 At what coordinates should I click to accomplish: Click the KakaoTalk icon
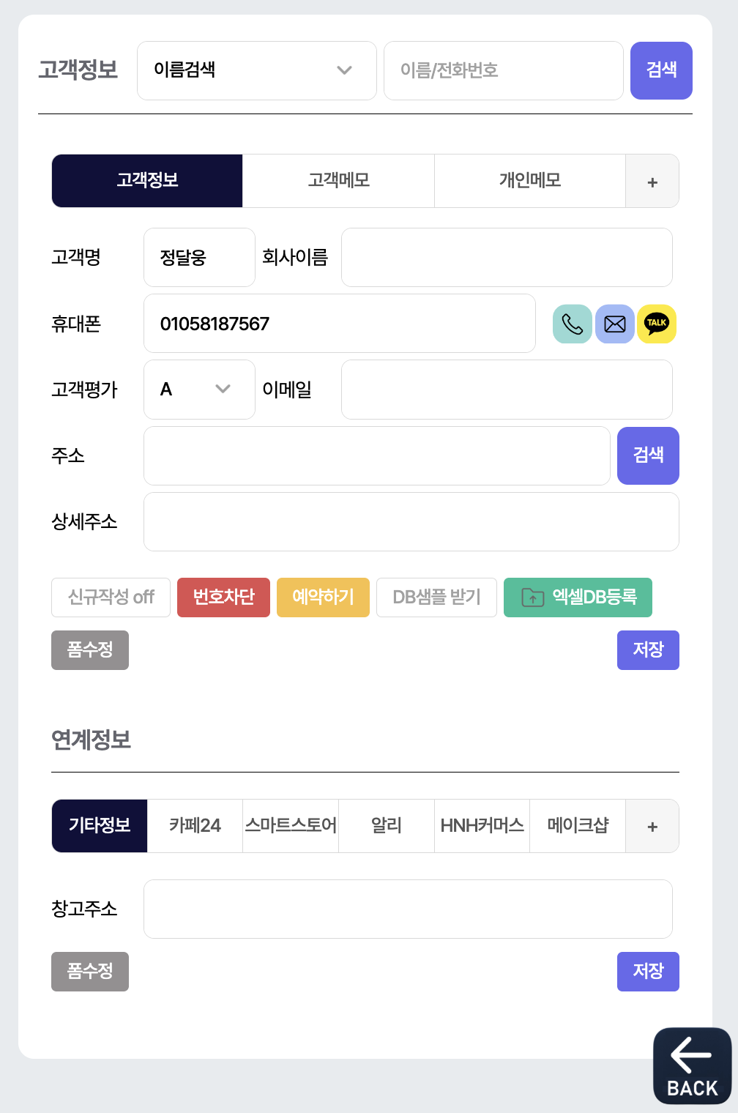tap(657, 324)
